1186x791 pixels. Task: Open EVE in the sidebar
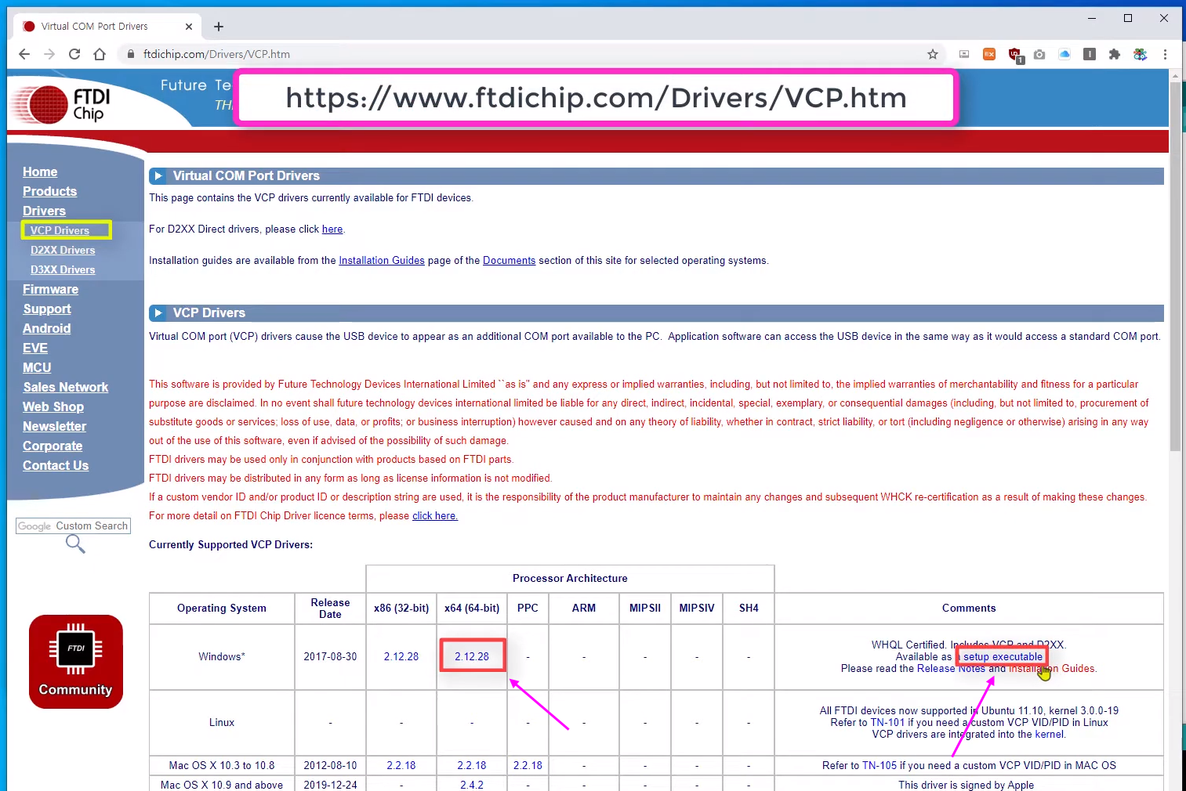35,348
